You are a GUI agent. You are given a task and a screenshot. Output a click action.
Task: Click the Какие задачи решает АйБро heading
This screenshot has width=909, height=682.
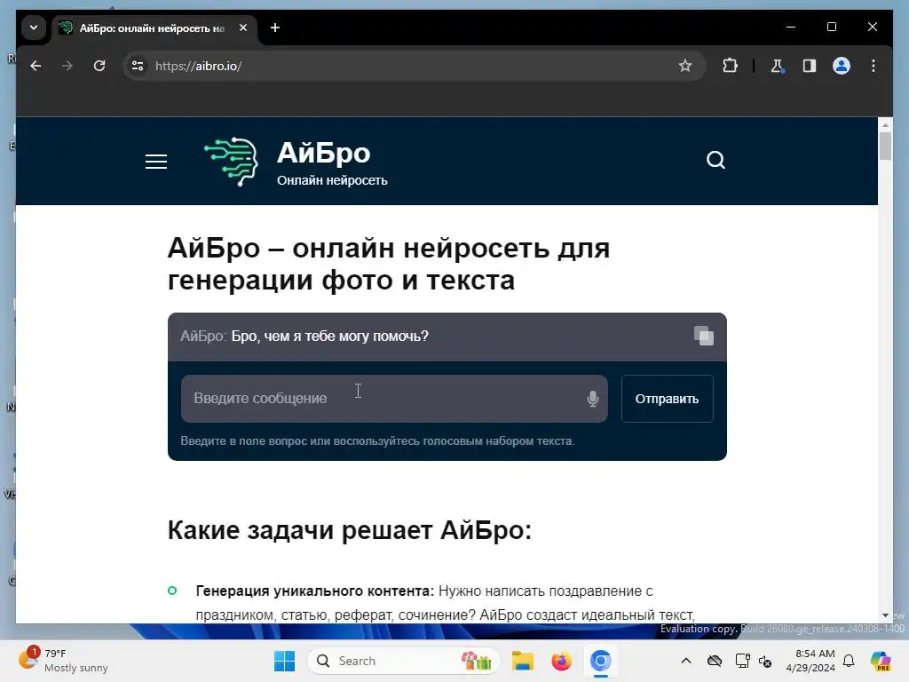(x=350, y=530)
